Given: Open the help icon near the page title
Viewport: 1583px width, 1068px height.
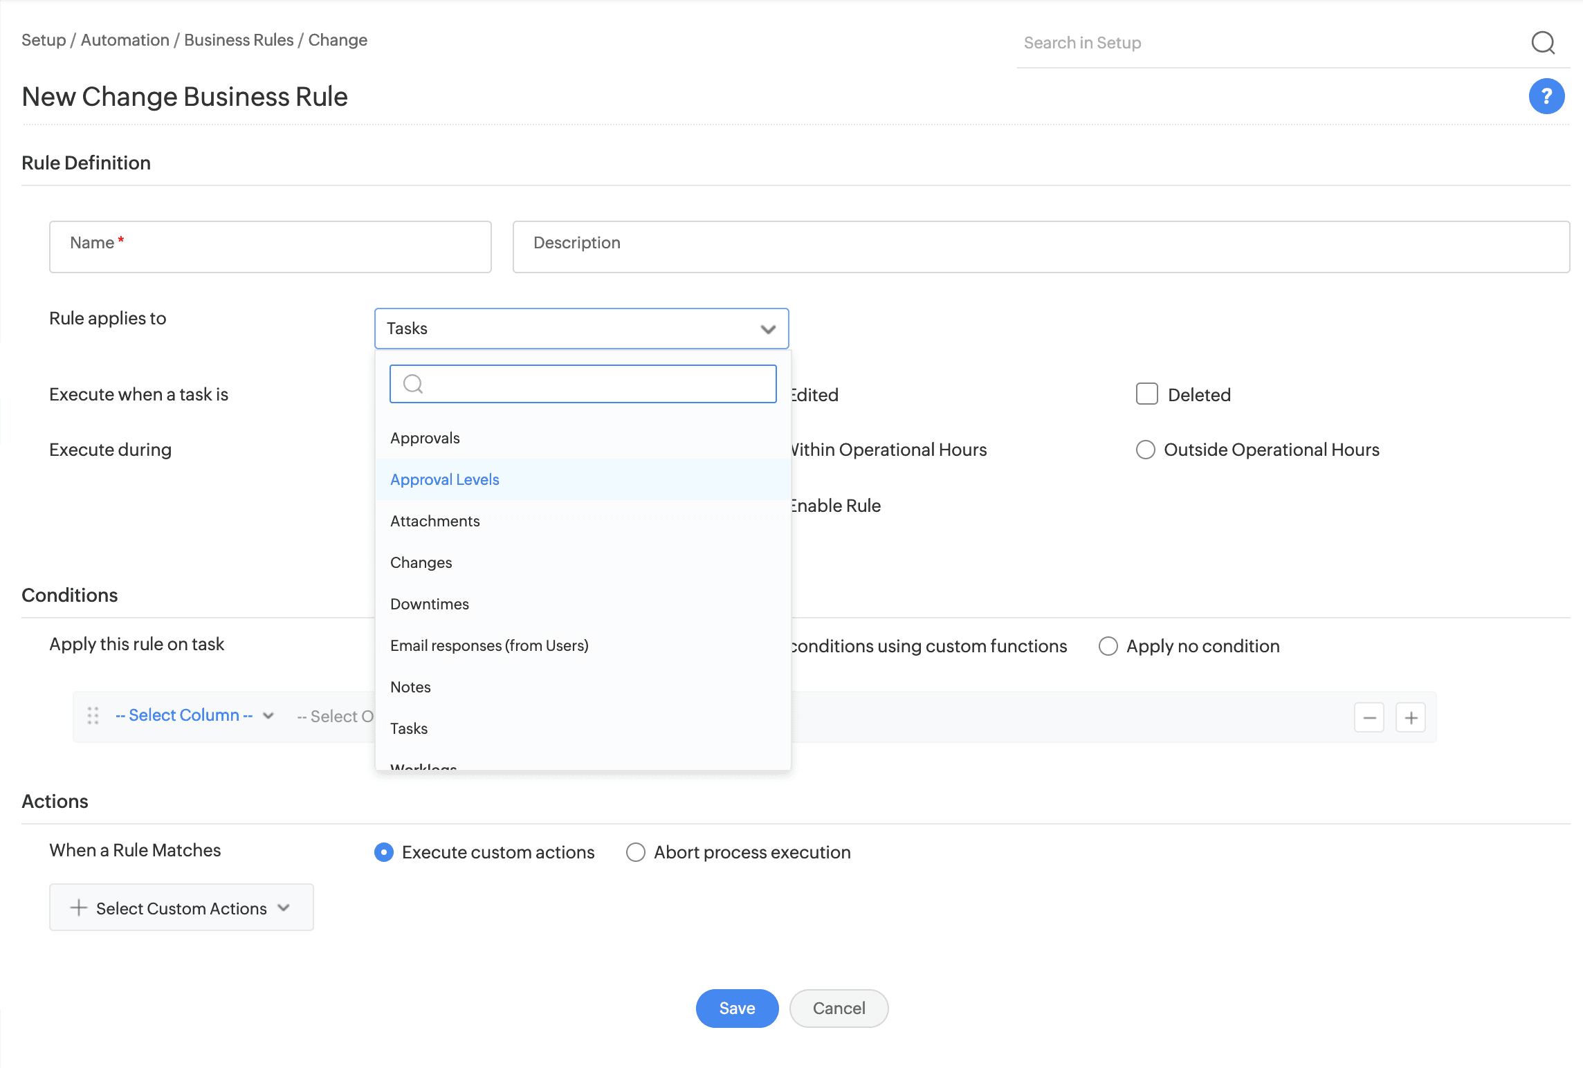Looking at the screenshot, I should 1546,96.
